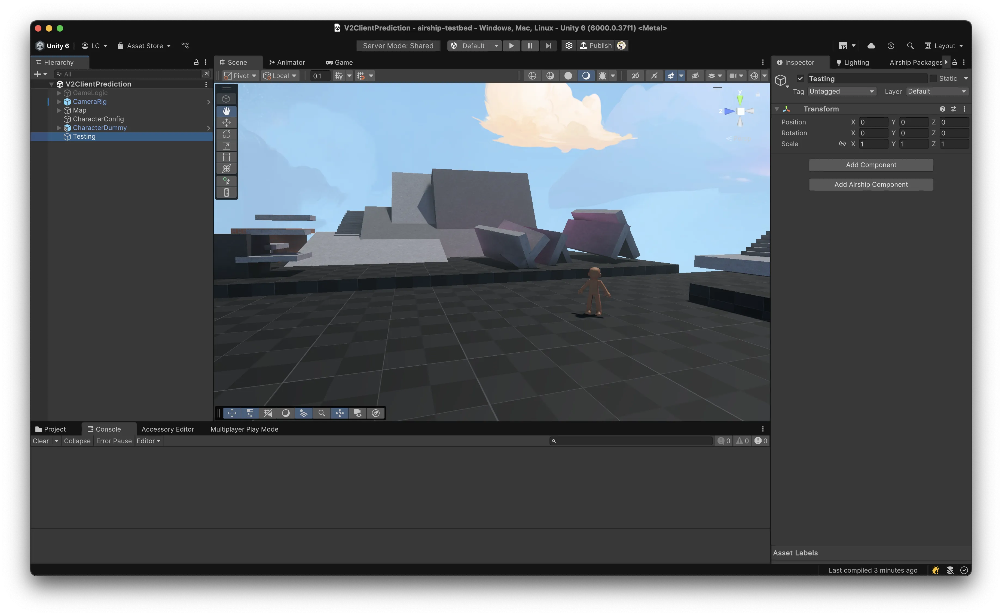Open Transform component help reference
Image resolution: width=1002 pixels, height=616 pixels.
coord(943,109)
